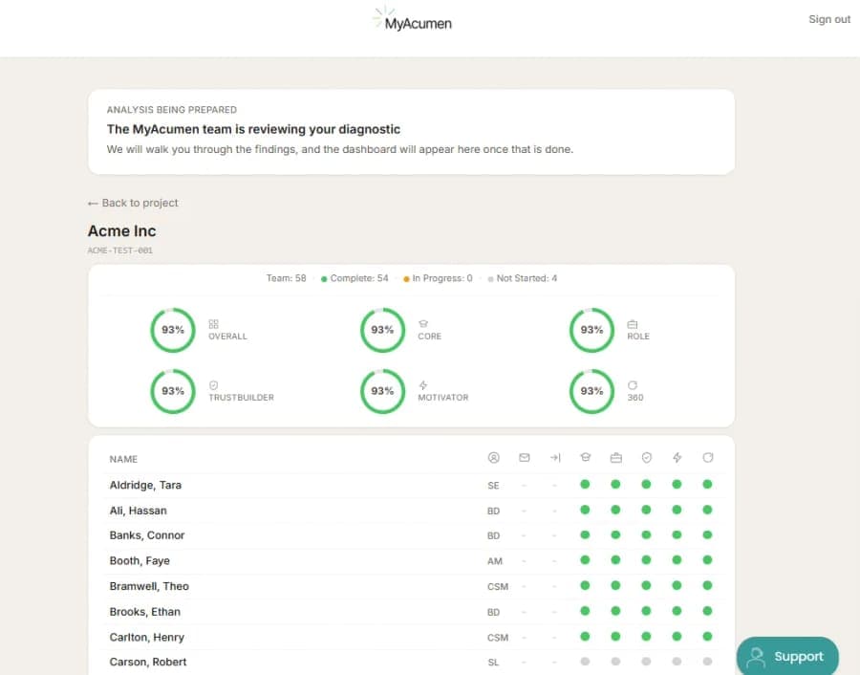The image size is (860, 675).
Task: Click the envelope column header icon
Action: click(x=525, y=458)
